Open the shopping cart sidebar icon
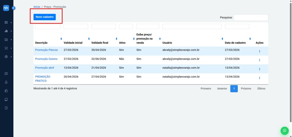 coord(6,48)
